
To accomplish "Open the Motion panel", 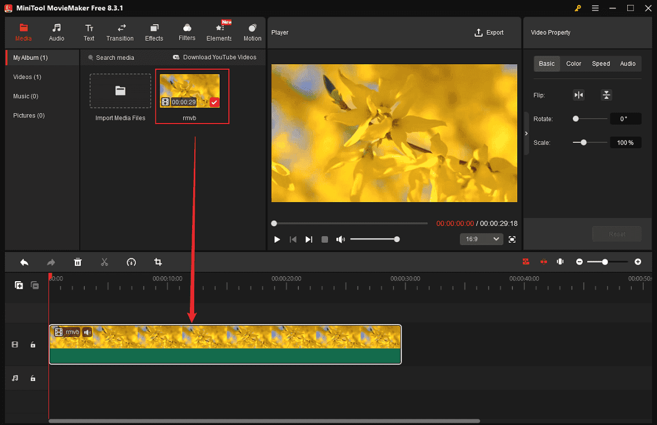I will point(252,32).
